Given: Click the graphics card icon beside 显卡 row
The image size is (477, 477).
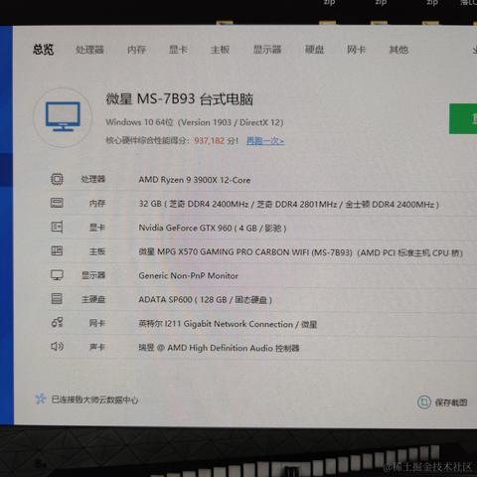Looking at the screenshot, I should coord(57,227).
